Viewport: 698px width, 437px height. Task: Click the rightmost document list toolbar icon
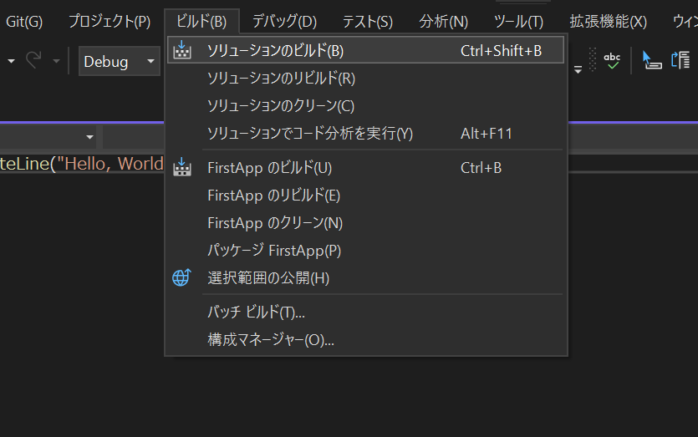click(680, 60)
